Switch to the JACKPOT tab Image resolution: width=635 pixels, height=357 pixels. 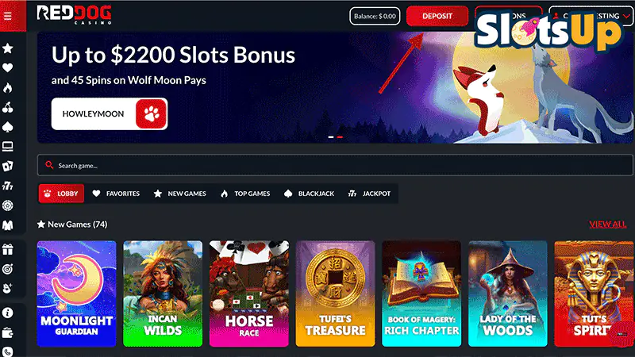[x=369, y=194]
